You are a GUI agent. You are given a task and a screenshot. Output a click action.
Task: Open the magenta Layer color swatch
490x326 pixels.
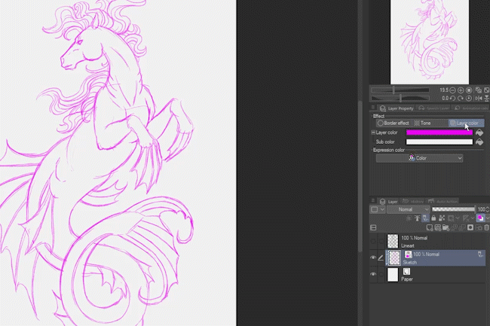point(439,133)
